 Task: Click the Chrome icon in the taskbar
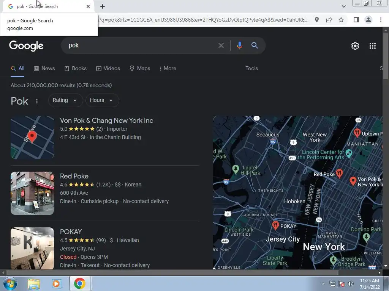pyautogui.click(x=80, y=283)
